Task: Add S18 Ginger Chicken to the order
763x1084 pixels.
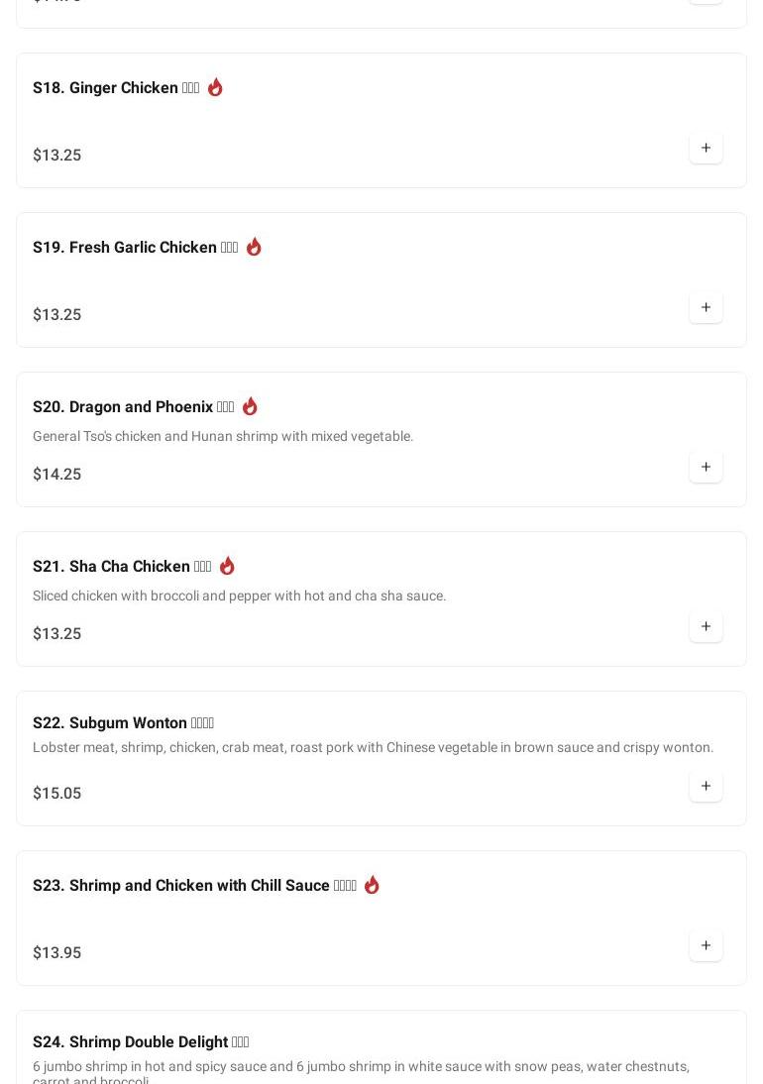Action: (706, 149)
